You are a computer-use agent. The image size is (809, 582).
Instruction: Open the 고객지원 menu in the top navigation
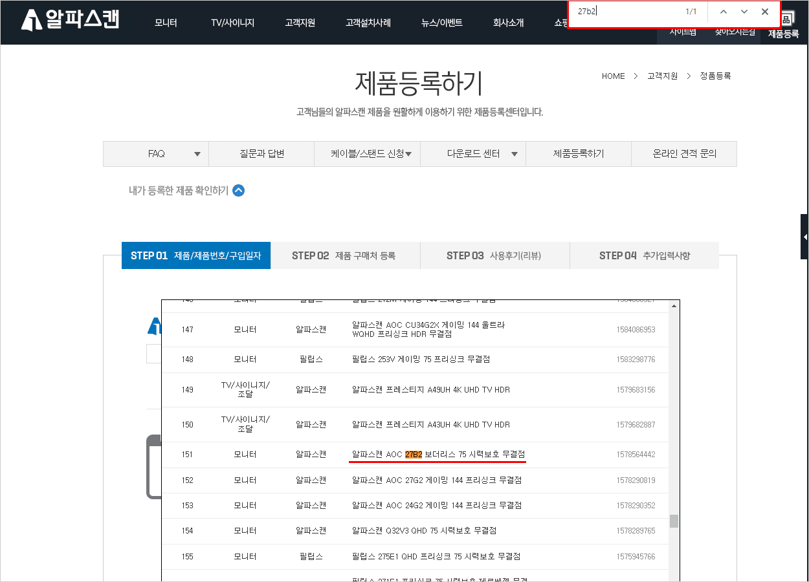click(300, 23)
